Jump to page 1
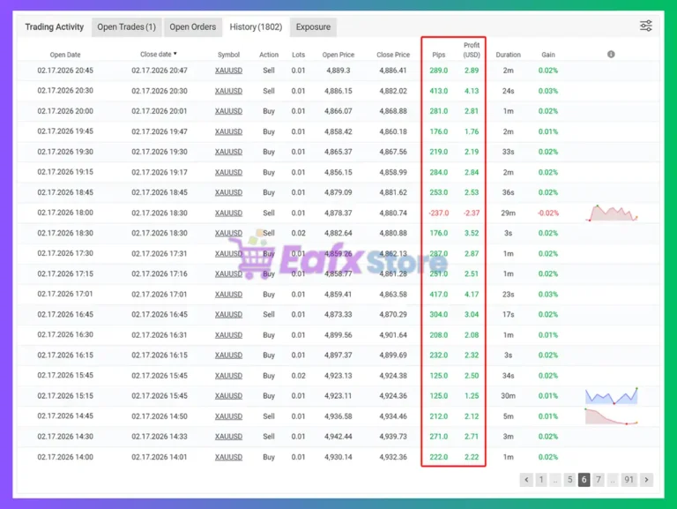This screenshot has height=509, width=677. (x=541, y=480)
